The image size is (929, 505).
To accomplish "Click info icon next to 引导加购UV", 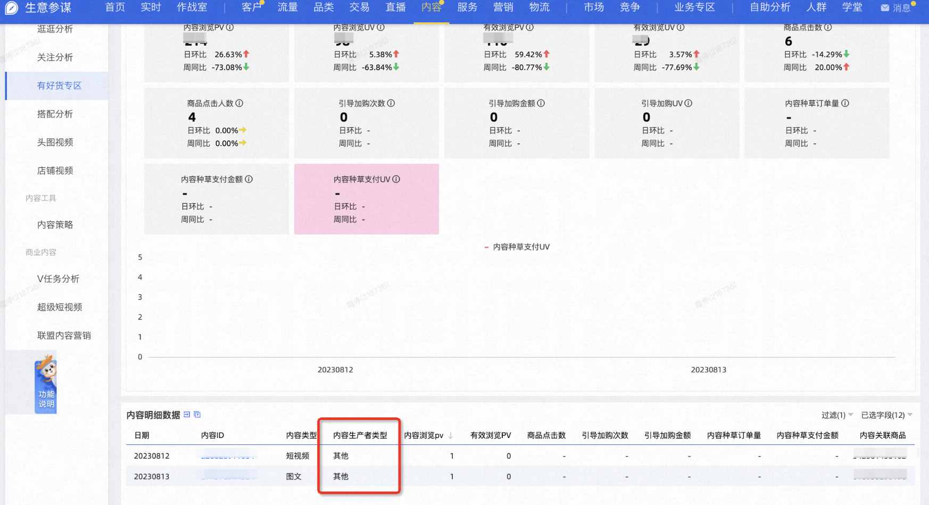I will [689, 103].
